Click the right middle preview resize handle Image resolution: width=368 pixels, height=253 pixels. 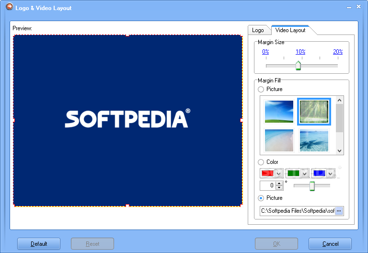241,120
